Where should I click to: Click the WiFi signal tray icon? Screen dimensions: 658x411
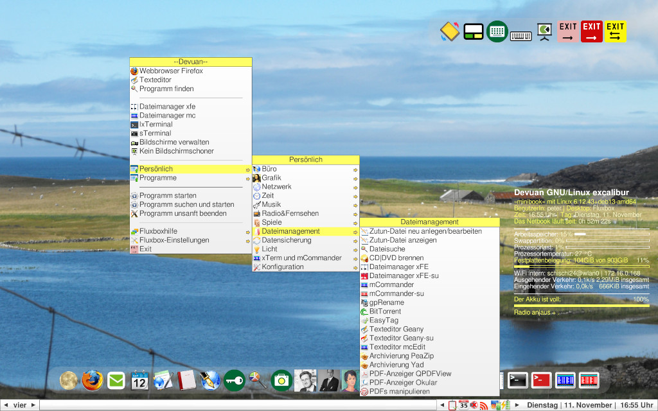(x=483, y=405)
